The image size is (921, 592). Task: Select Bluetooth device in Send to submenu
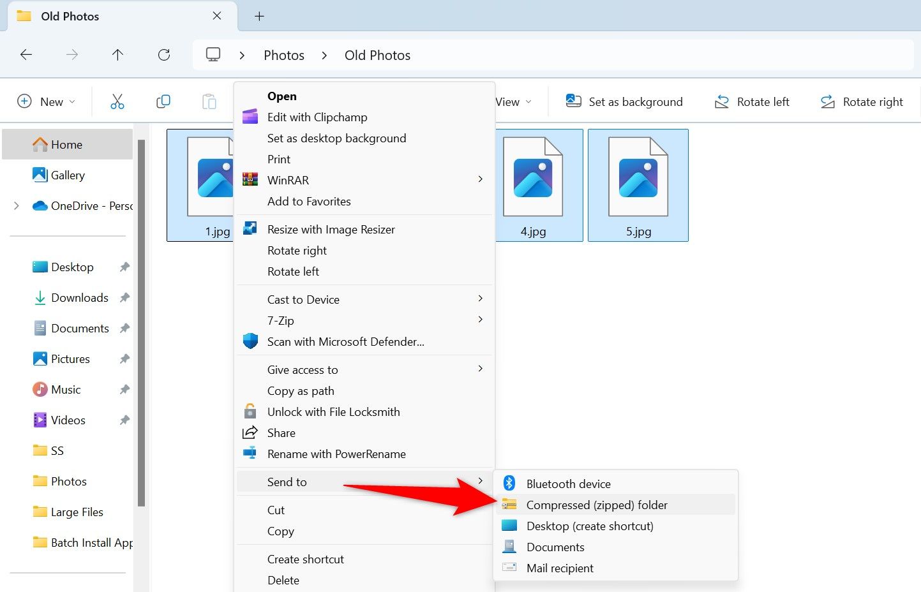tap(568, 484)
